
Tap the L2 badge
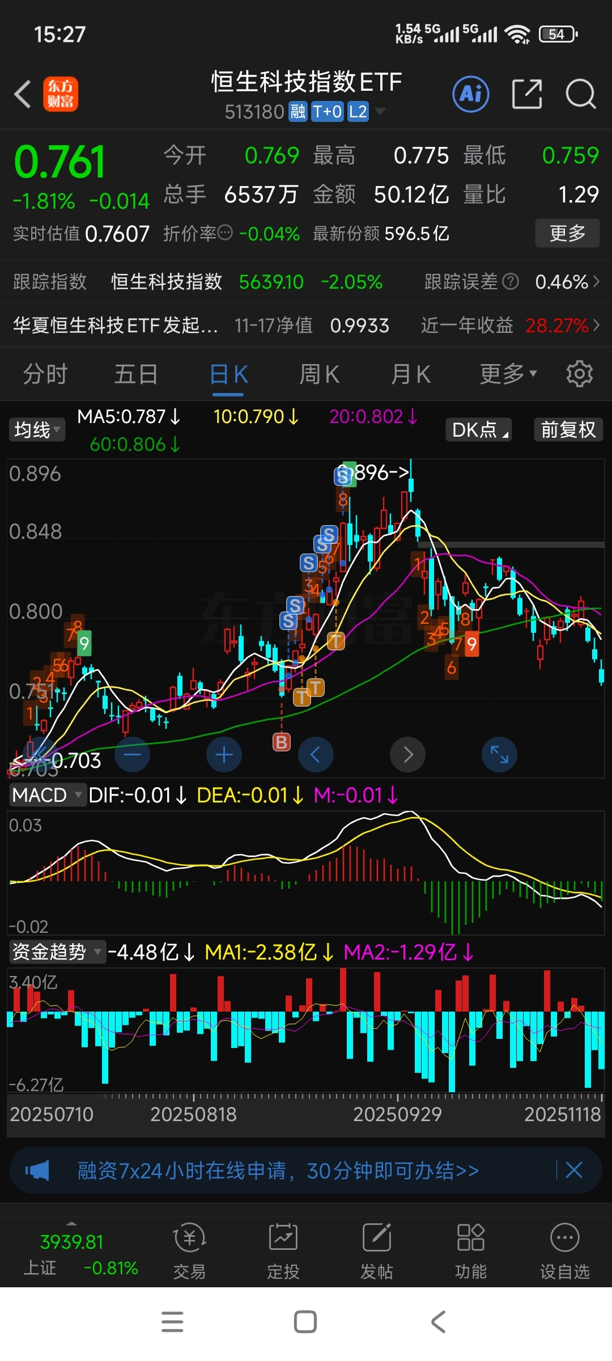click(358, 112)
